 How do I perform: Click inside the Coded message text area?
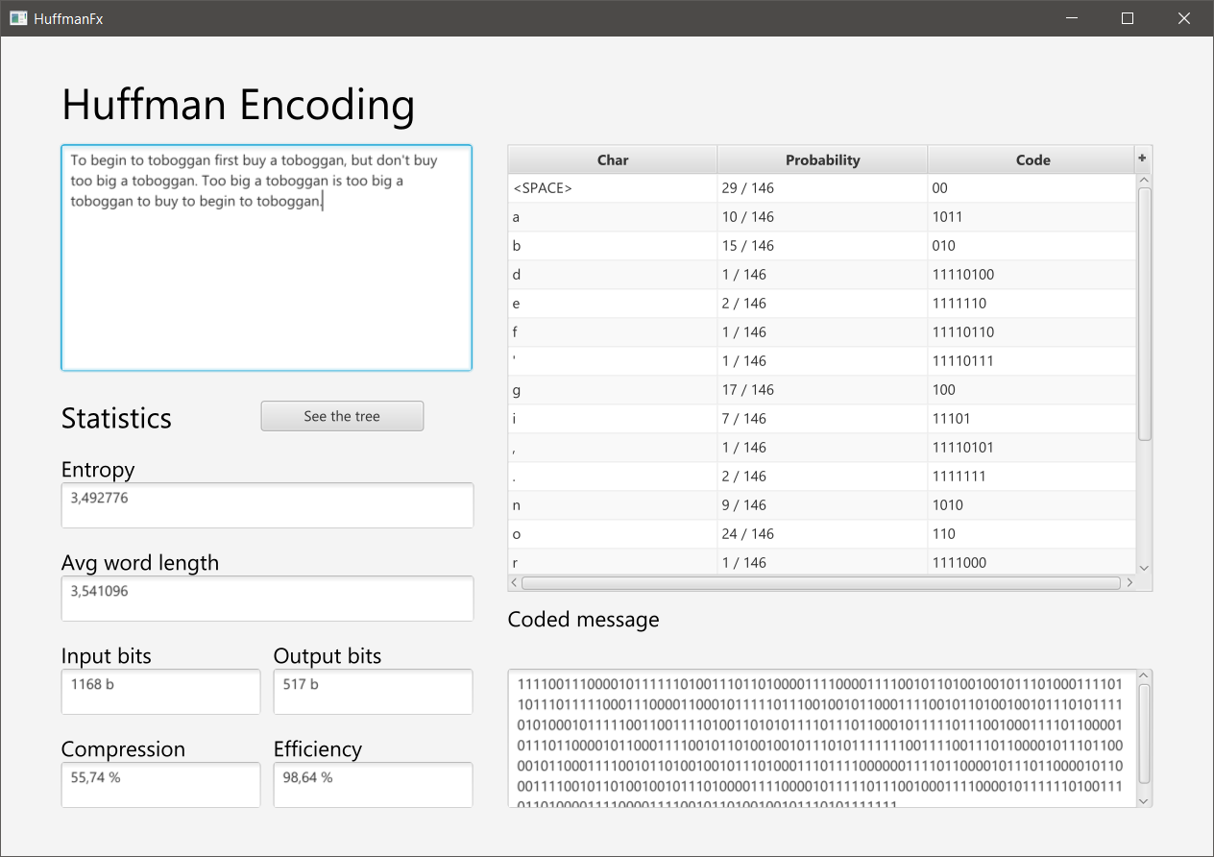pos(822,738)
